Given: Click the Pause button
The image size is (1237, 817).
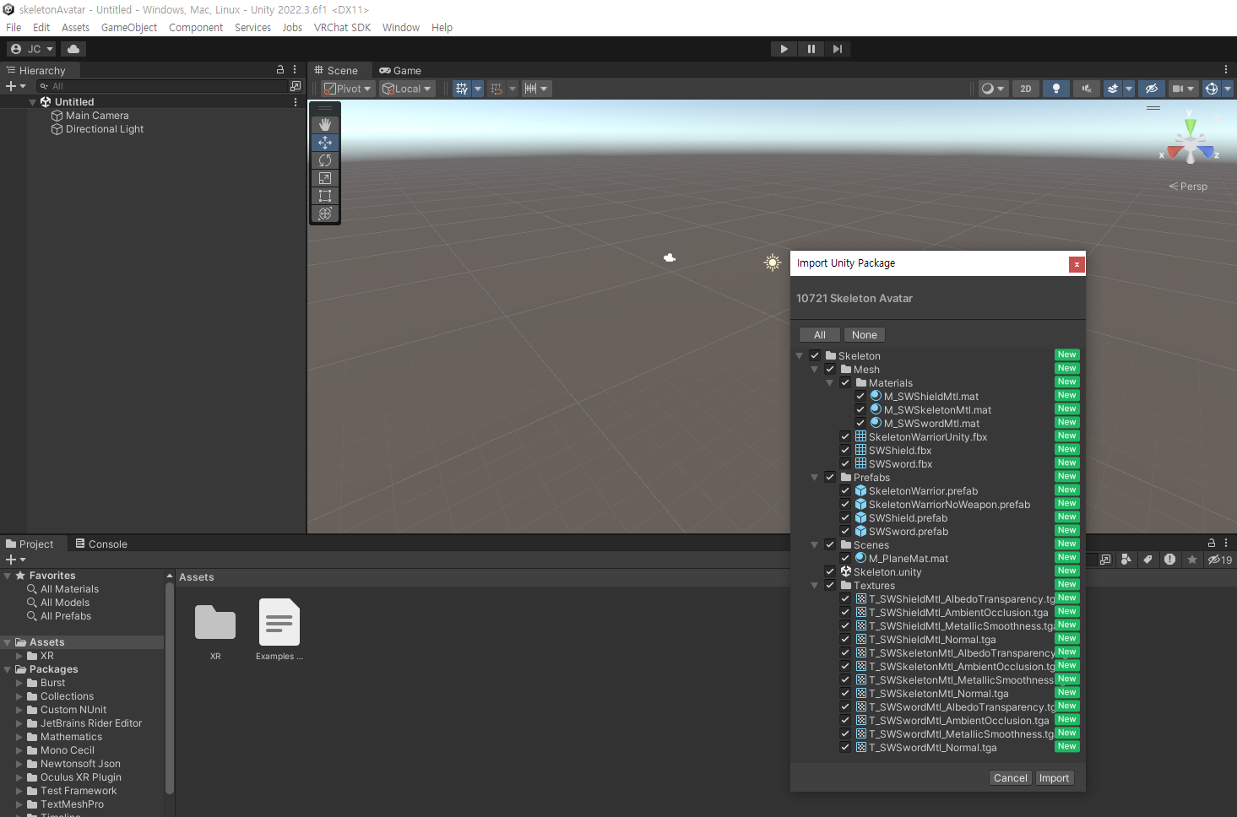Looking at the screenshot, I should point(811,49).
